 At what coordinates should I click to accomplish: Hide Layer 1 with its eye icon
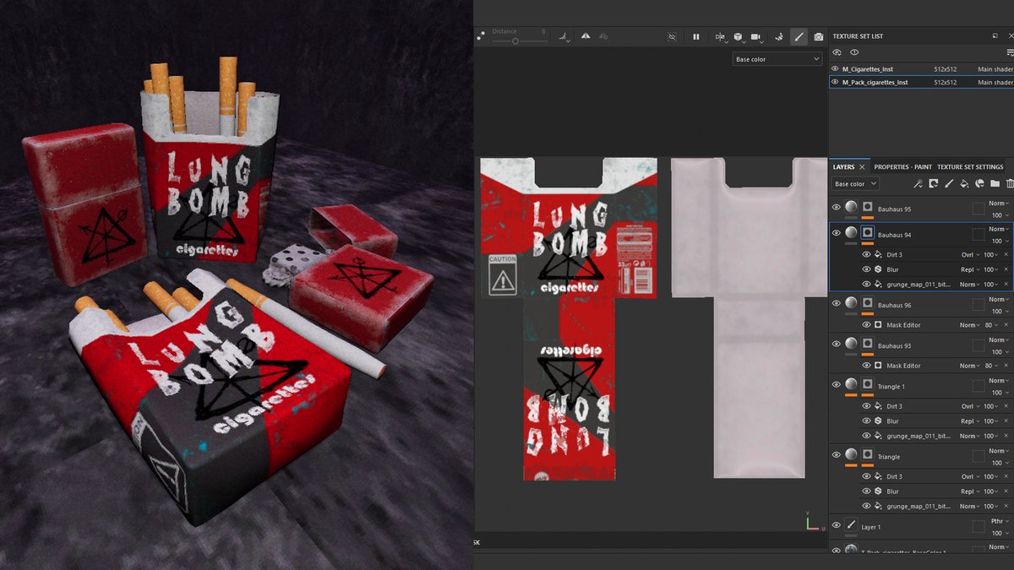837,525
